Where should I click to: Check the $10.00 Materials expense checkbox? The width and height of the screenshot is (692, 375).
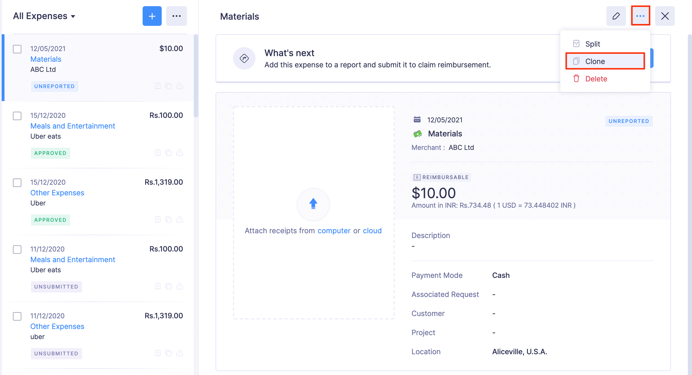click(17, 49)
